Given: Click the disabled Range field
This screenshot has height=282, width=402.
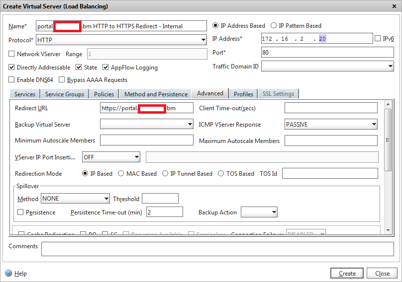Looking at the screenshot, I should tap(147, 54).
